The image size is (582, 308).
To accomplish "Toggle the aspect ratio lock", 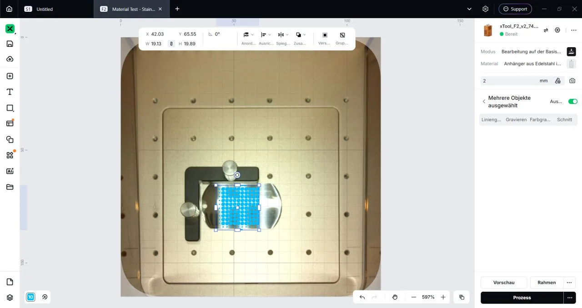I will click(x=171, y=44).
